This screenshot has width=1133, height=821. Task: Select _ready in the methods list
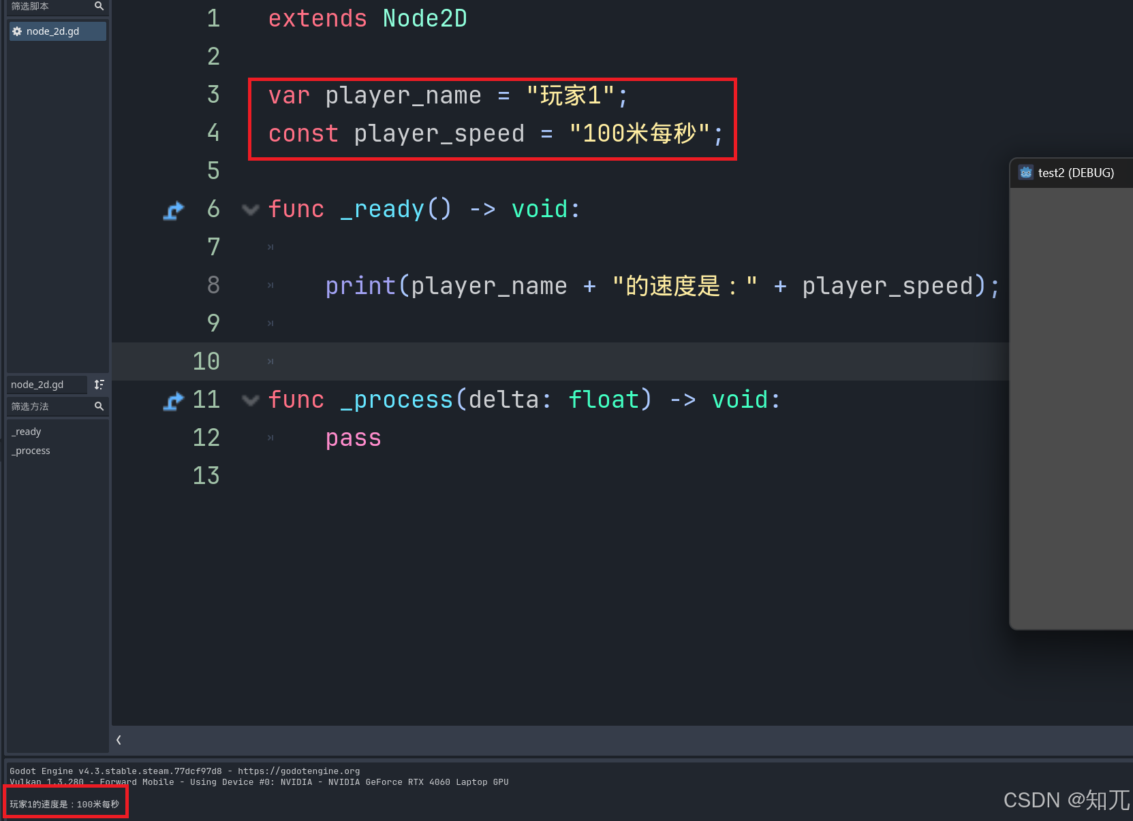[x=26, y=431]
